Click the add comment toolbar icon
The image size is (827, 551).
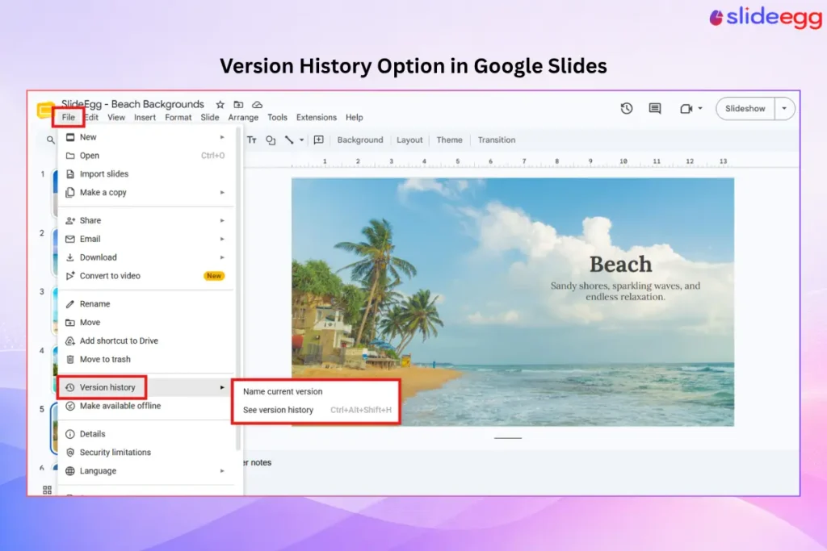[318, 140]
